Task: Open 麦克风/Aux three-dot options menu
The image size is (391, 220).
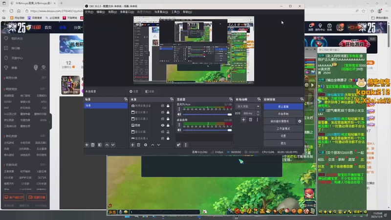Action: [x=179, y=109]
